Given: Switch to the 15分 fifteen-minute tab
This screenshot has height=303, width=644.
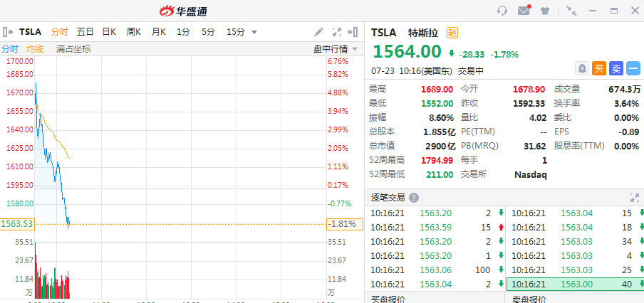Looking at the screenshot, I should click(x=235, y=32).
